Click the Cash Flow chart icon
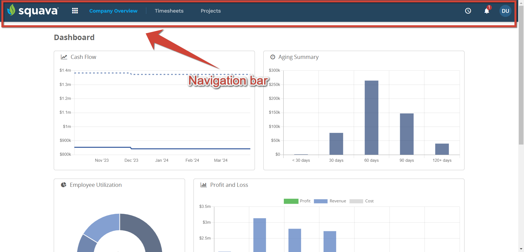The width and height of the screenshot is (524, 252). 64,57
